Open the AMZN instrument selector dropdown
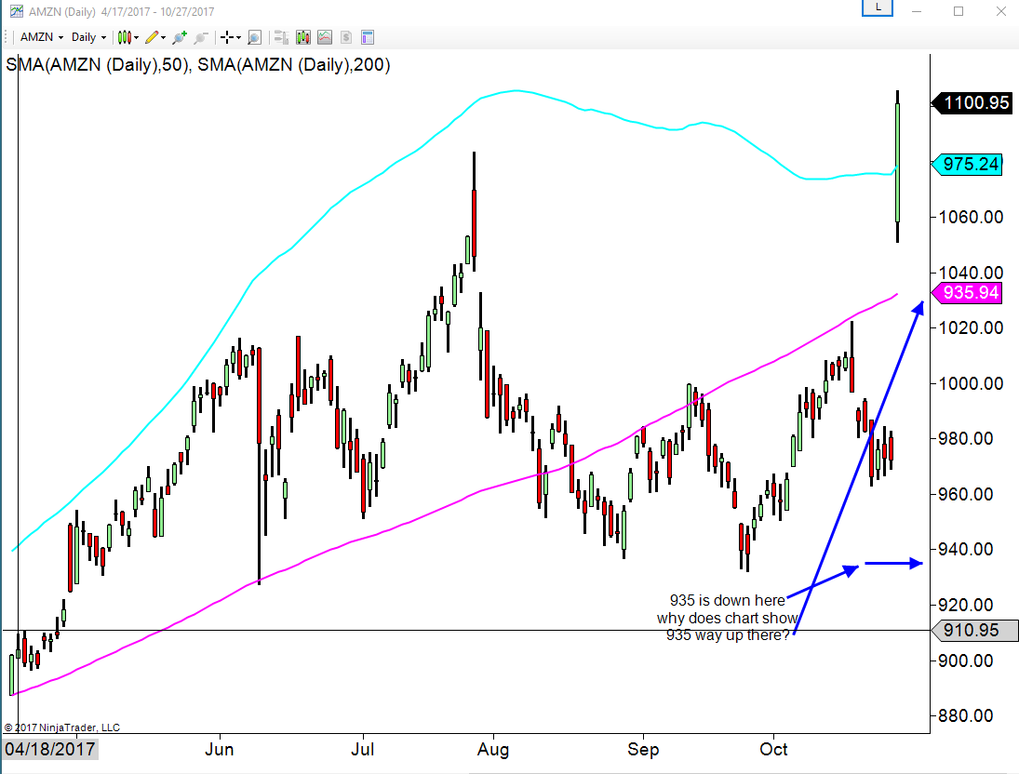 pos(42,37)
